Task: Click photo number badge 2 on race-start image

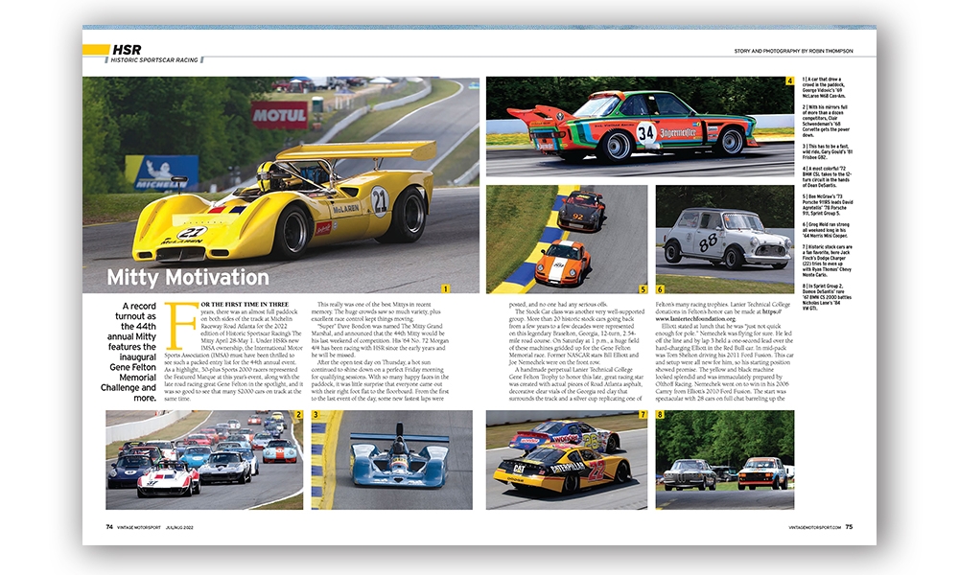Action: tap(298, 414)
